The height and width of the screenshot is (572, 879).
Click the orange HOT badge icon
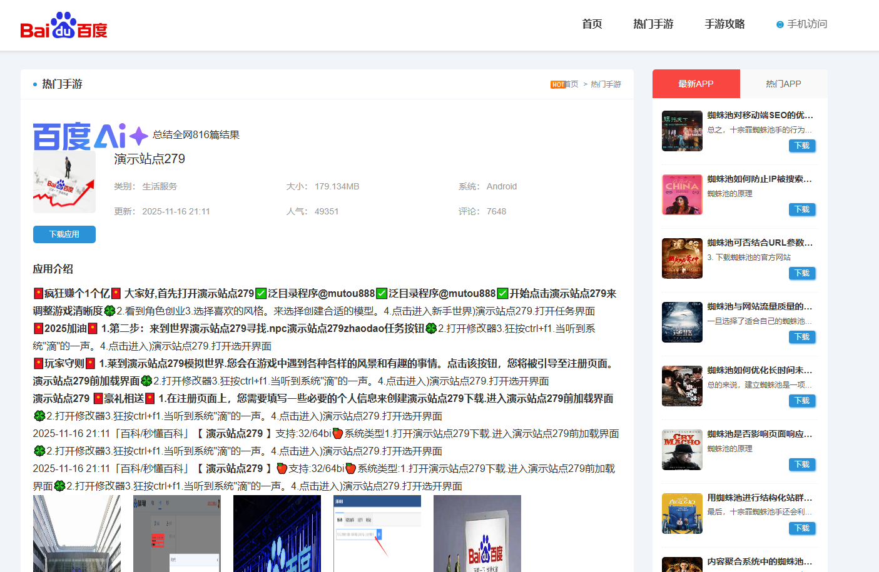point(557,84)
